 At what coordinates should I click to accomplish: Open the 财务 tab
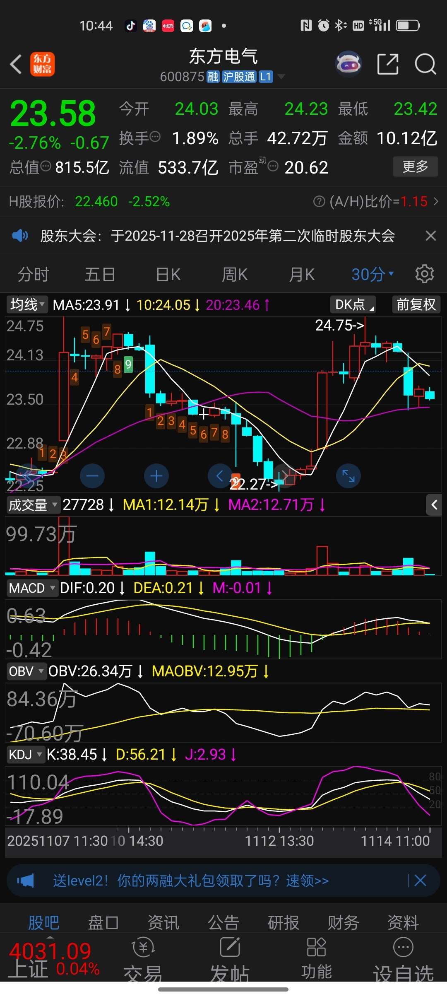[344, 922]
